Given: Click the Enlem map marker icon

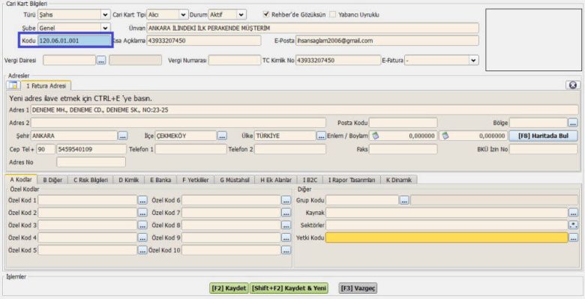Looking at the screenshot, I should point(375,136).
